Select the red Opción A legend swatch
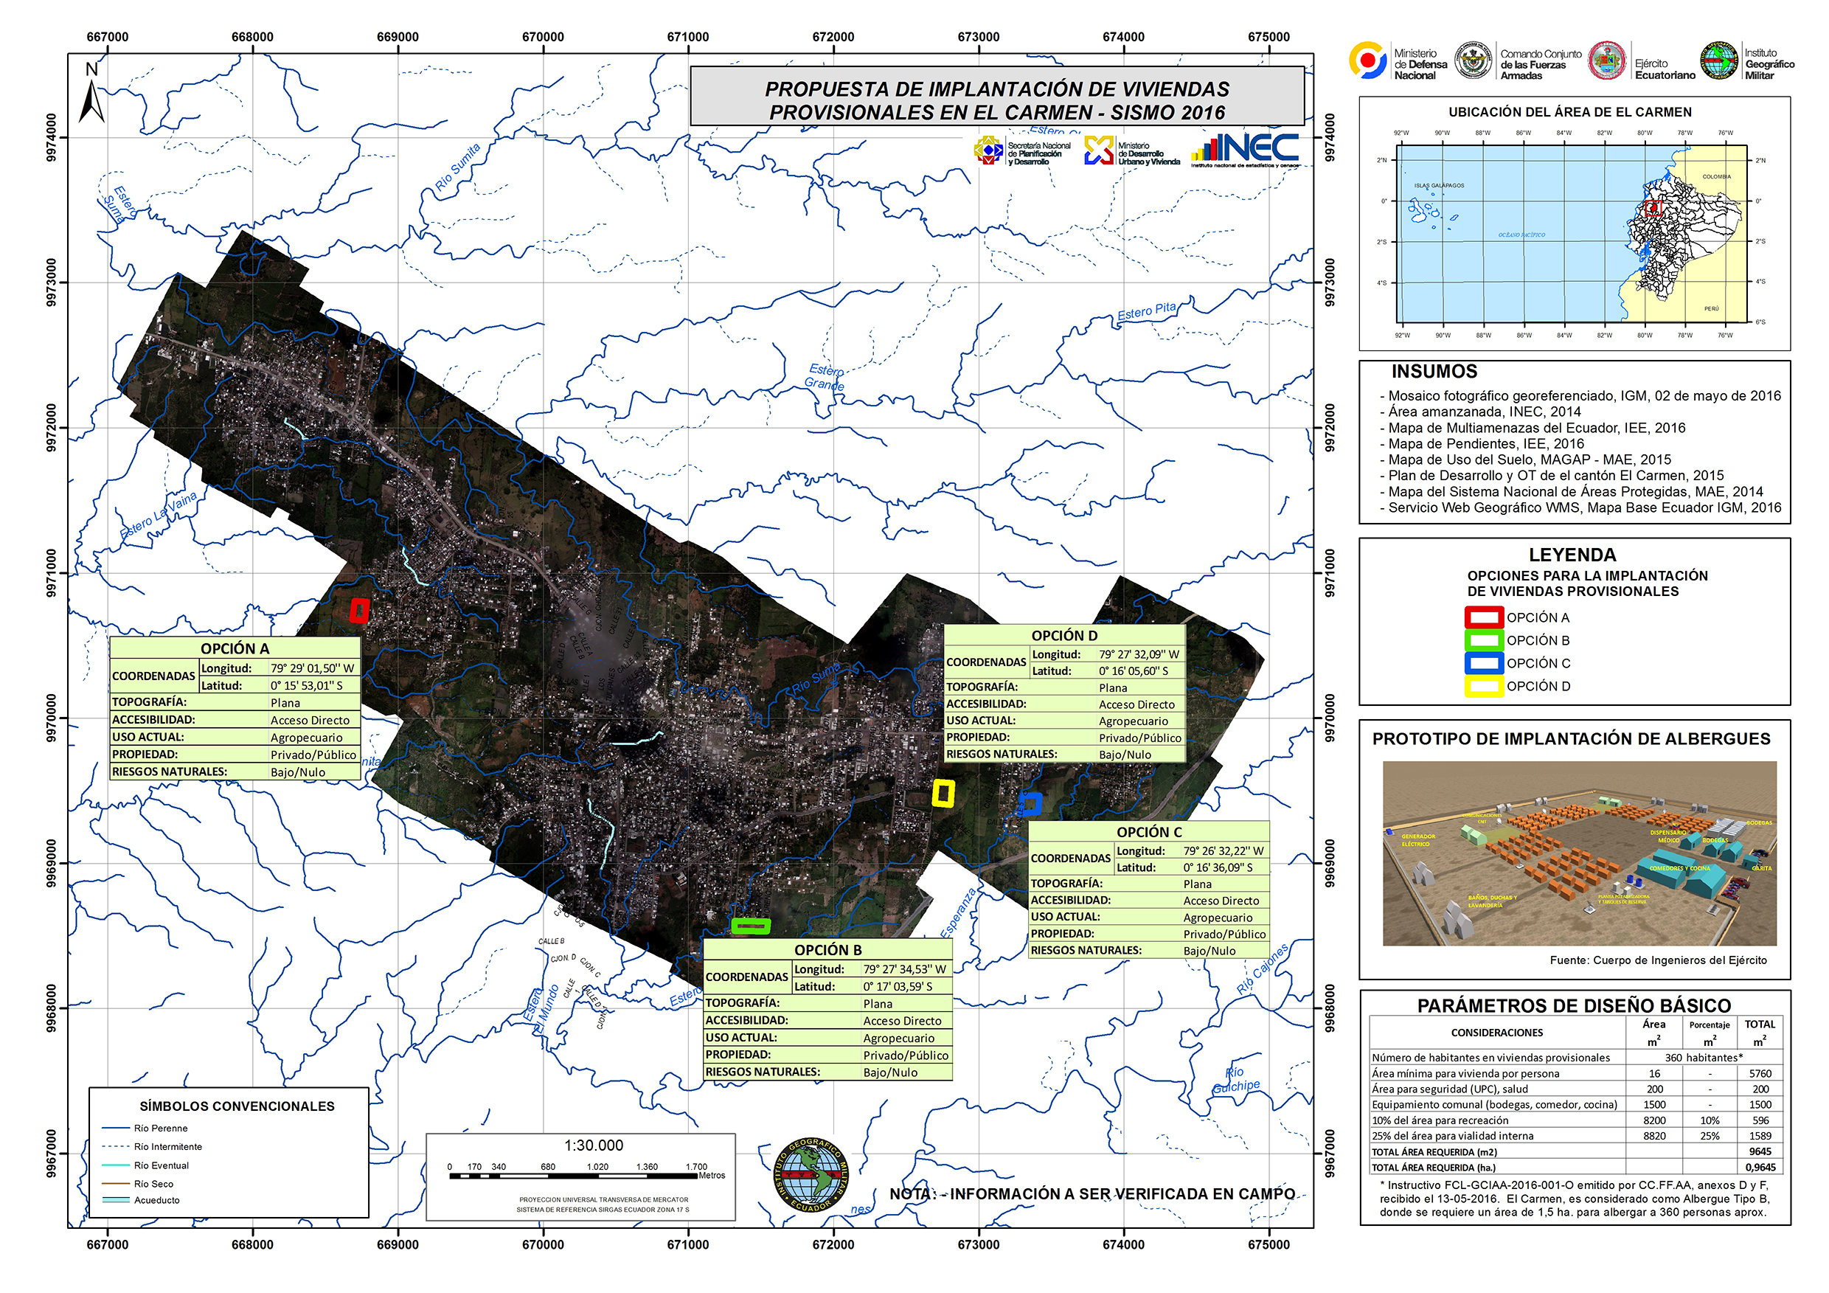 (1483, 617)
